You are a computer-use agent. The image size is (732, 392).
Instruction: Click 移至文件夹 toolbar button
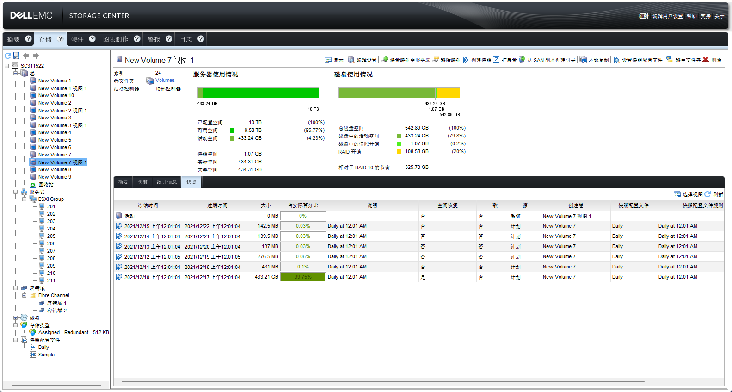[x=683, y=60]
